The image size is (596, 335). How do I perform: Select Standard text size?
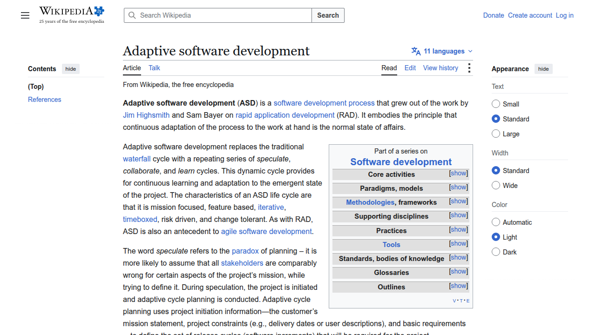click(x=496, y=119)
